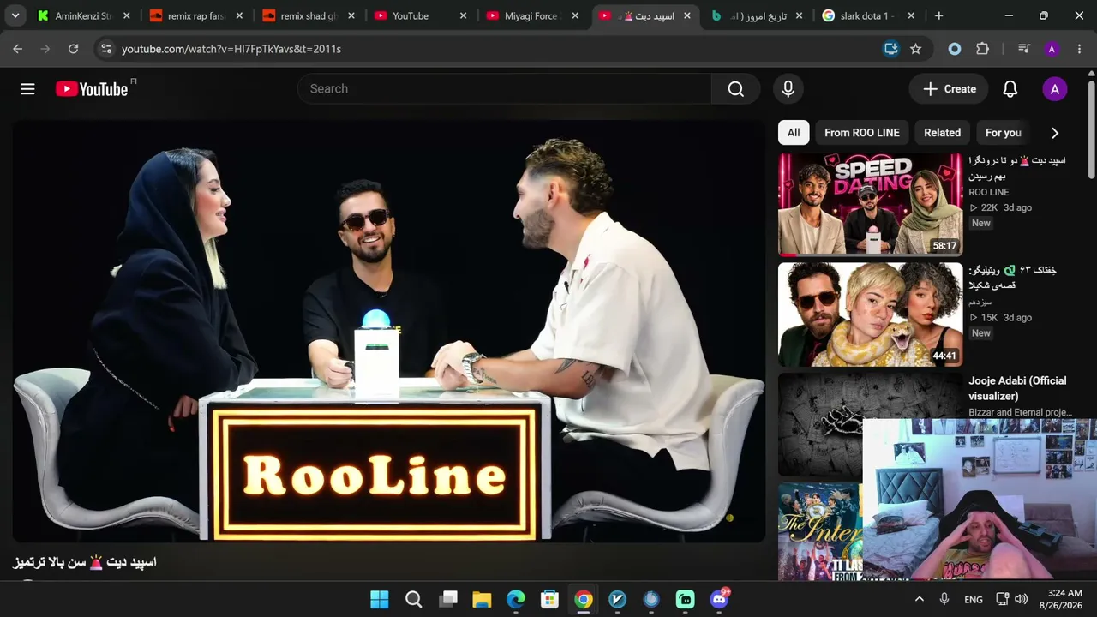Open YouTube notifications bell
Screen dimensions: 1097x617
[1010, 89]
